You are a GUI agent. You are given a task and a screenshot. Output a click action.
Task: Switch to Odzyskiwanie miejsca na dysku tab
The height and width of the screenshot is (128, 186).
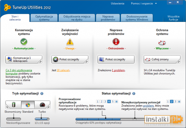point(77,18)
